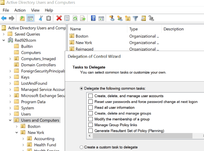Click the red X Delete toolbar icon
The width and height of the screenshot is (204, 151).
[59, 18]
